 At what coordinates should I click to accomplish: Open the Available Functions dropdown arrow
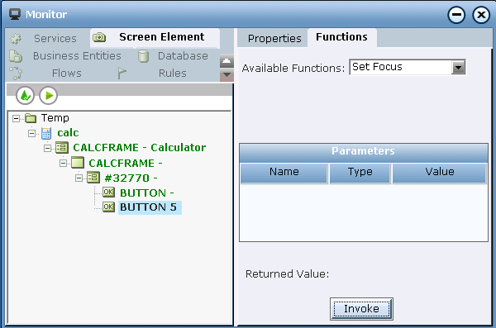tap(458, 68)
